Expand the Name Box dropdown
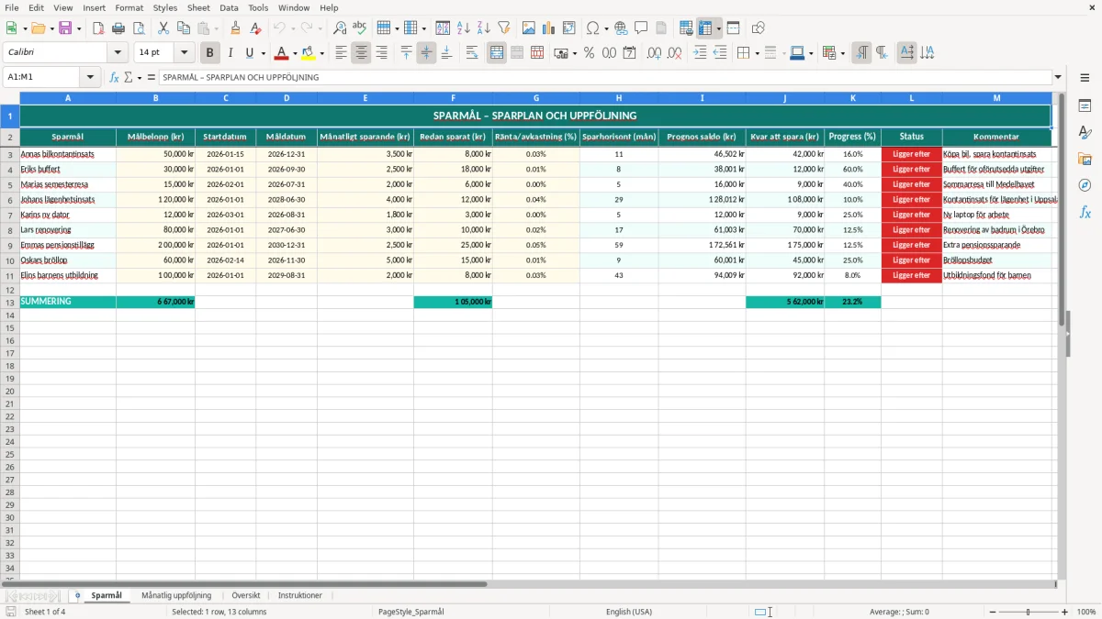Screen dimensions: 1102x619 pyautogui.click(x=90, y=77)
